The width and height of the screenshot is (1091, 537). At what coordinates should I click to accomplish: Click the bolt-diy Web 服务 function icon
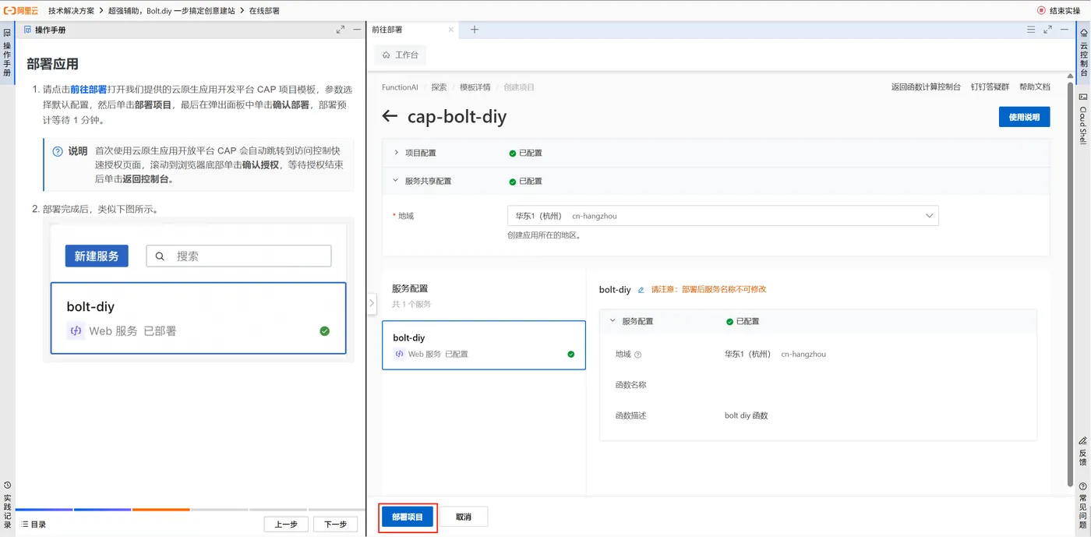pyautogui.click(x=399, y=354)
